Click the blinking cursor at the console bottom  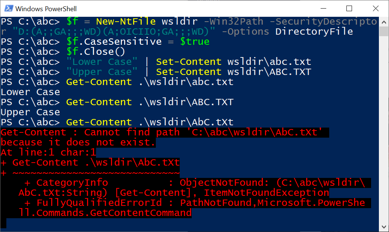pyautogui.click(x=3, y=223)
